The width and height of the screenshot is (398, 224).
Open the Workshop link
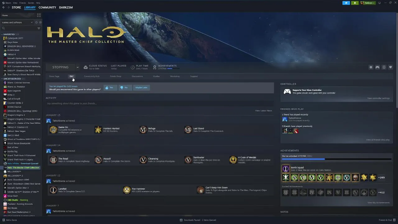175,76
